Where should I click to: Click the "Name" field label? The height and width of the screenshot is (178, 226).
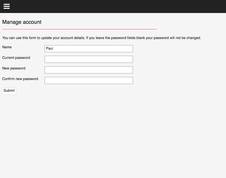coord(7,47)
